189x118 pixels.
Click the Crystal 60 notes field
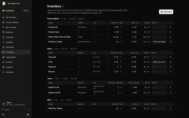159,27
